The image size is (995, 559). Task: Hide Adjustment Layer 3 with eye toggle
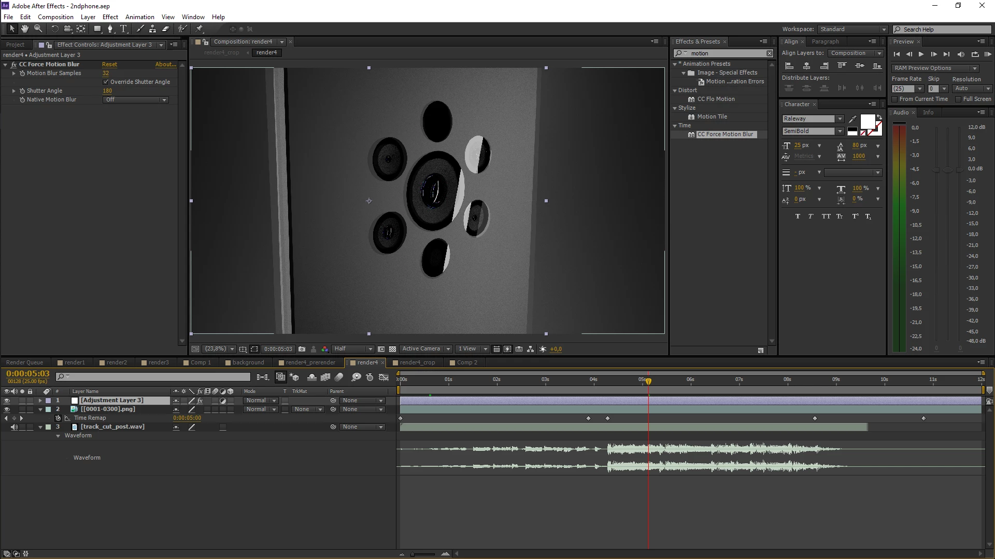click(x=7, y=401)
